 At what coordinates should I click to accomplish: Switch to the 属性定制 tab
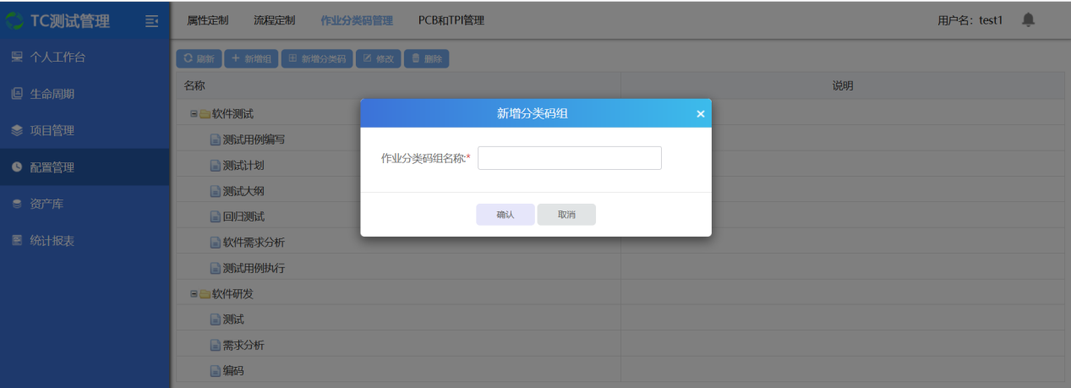[207, 20]
